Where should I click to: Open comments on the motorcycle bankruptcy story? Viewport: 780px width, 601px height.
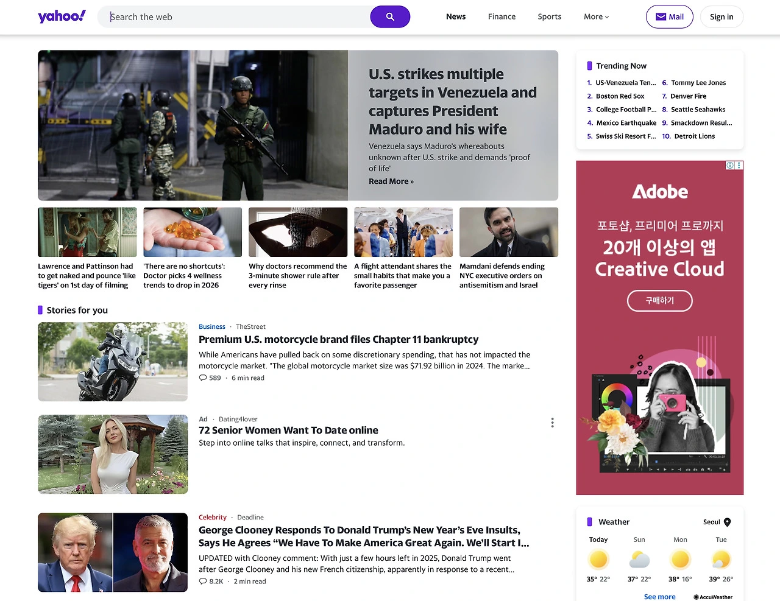tap(210, 378)
